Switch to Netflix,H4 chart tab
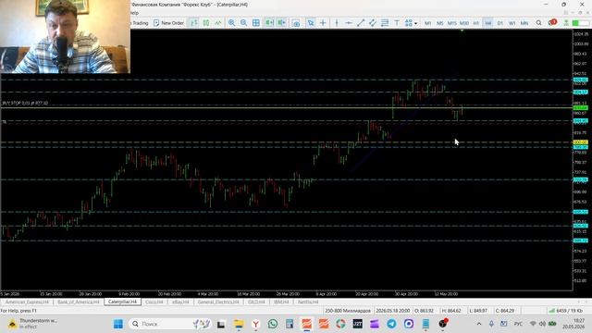Image resolution: width=592 pixels, height=333 pixels. (308, 302)
